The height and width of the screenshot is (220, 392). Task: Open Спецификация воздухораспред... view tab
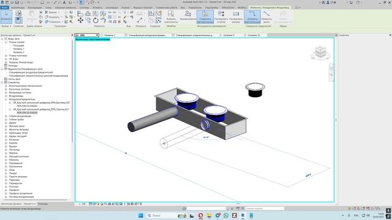[147, 35]
